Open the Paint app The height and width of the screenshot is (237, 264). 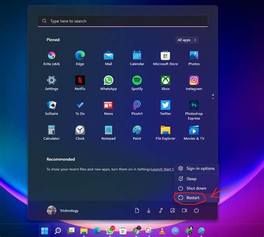pyautogui.click(x=137, y=133)
